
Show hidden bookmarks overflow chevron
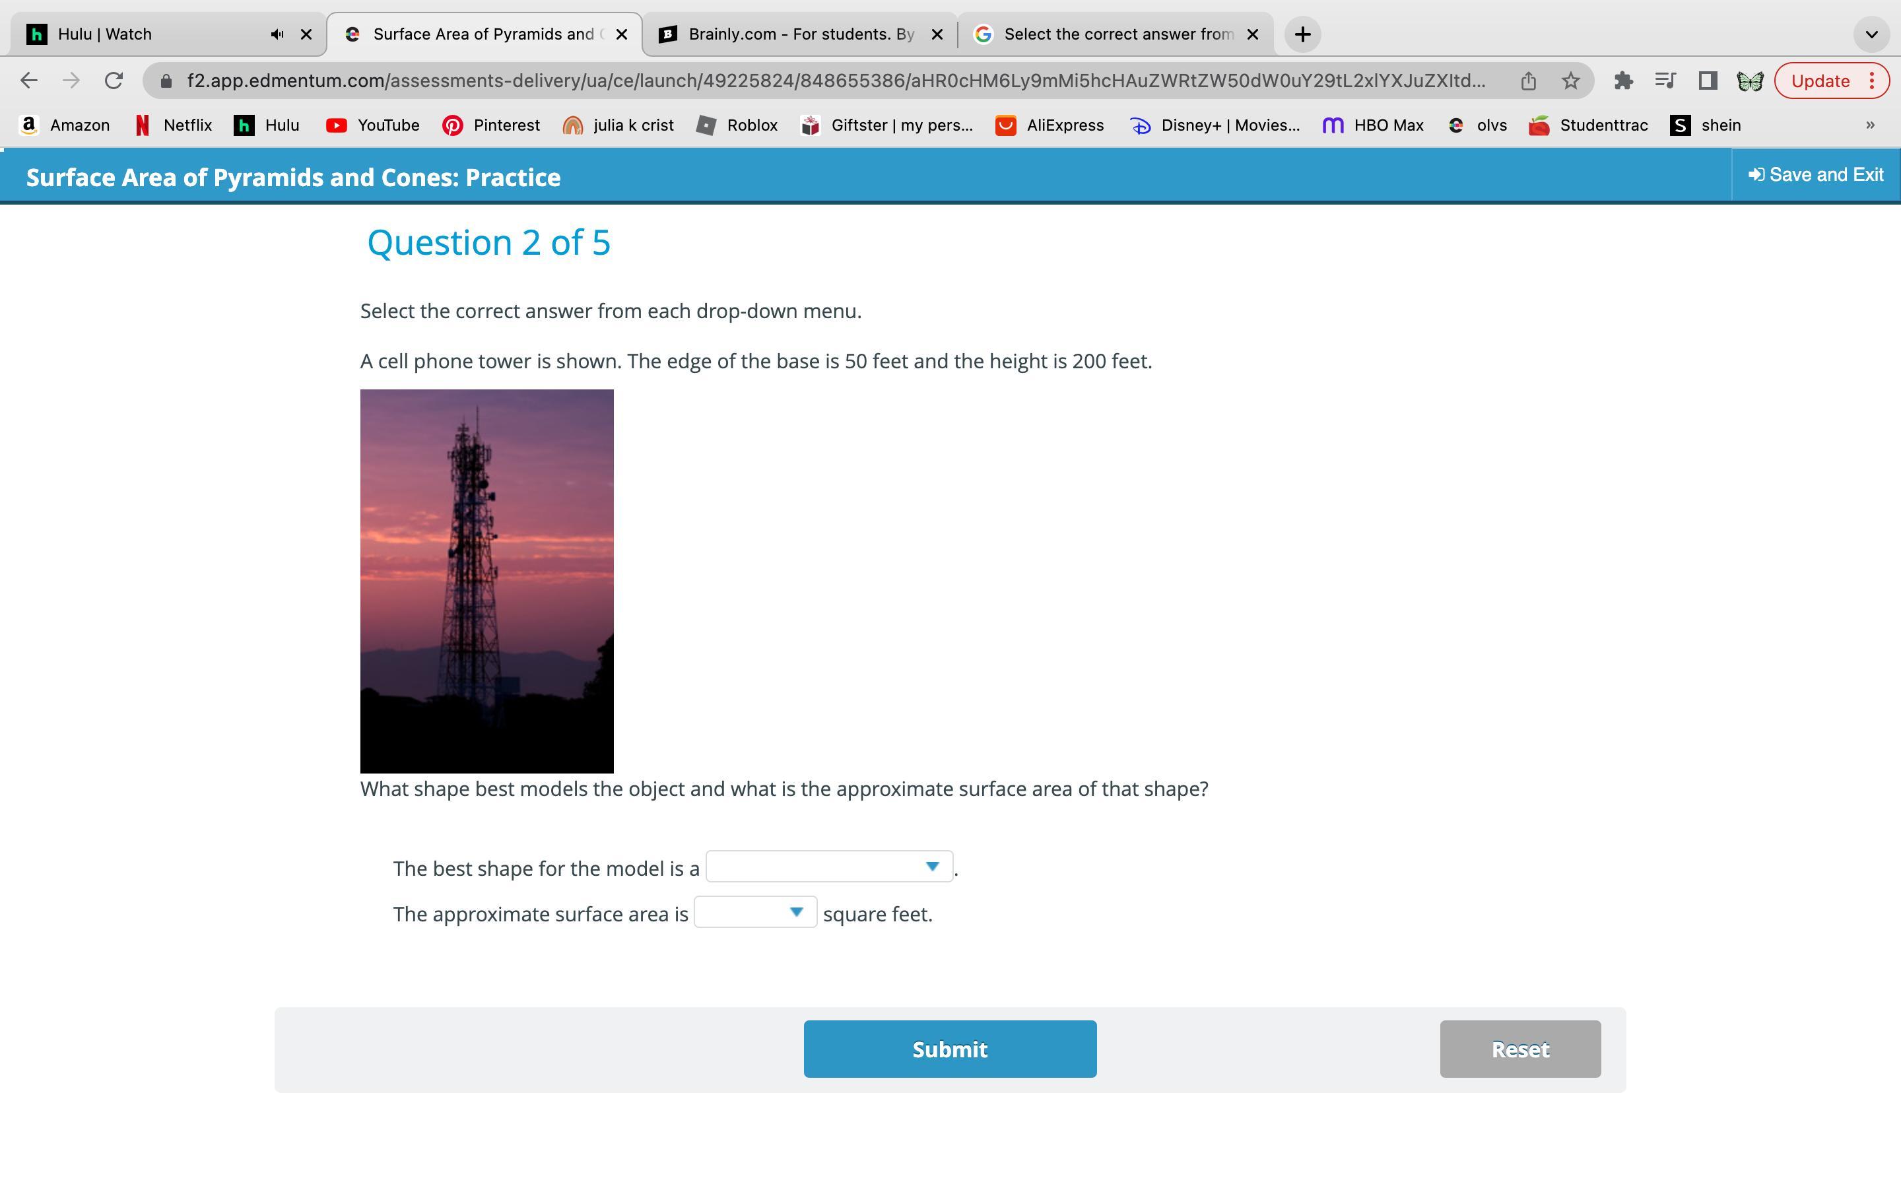click(1869, 125)
